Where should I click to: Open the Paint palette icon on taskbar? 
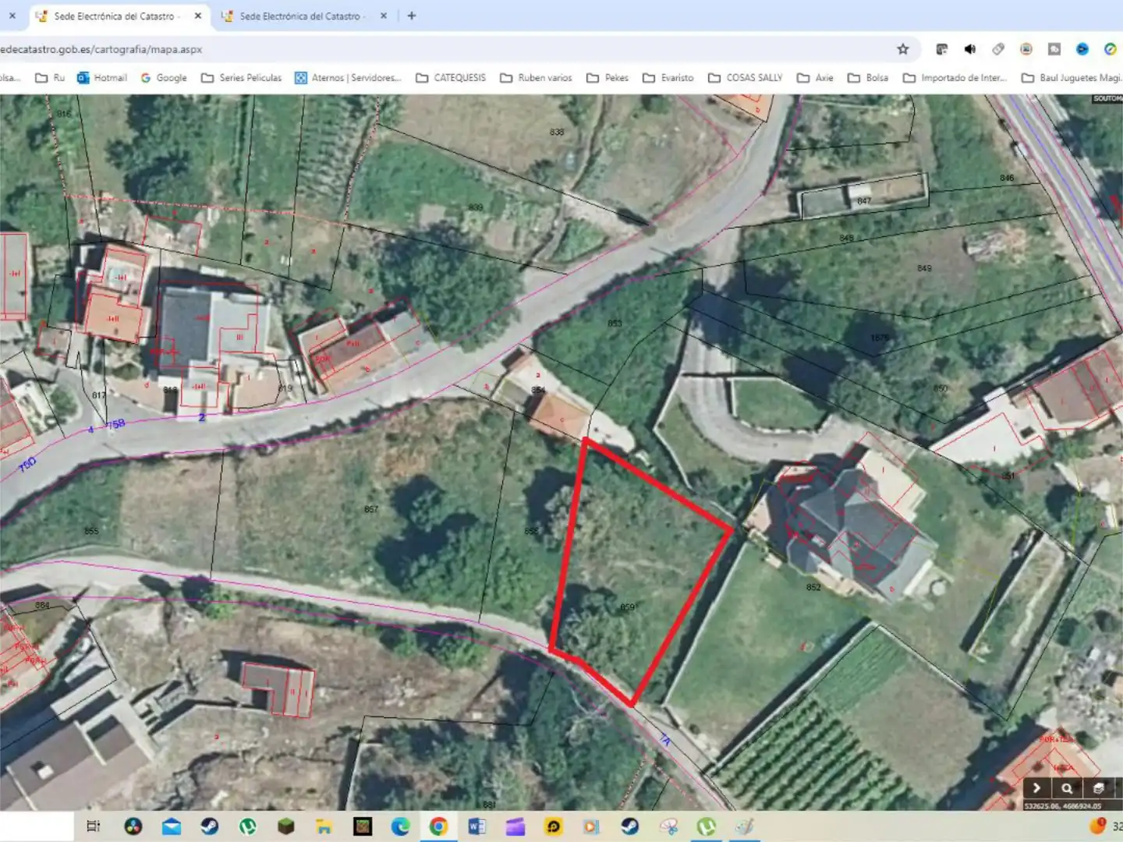pos(745,826)
